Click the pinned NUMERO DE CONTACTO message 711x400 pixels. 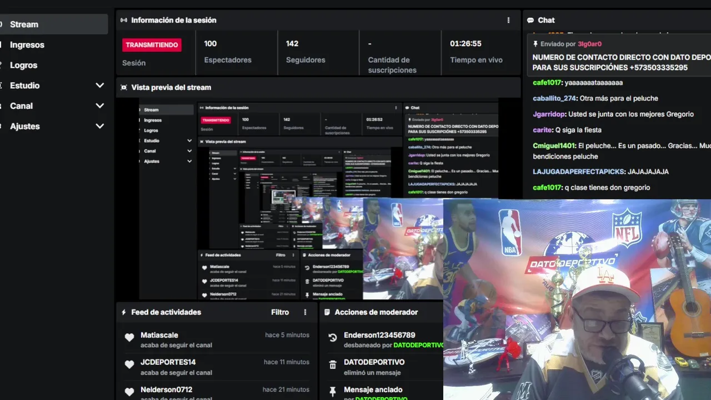[x=621, y=62]
